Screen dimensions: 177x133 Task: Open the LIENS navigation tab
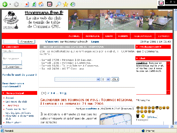(109, 36)
